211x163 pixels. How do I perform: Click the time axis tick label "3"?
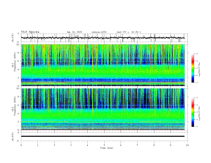71,145
